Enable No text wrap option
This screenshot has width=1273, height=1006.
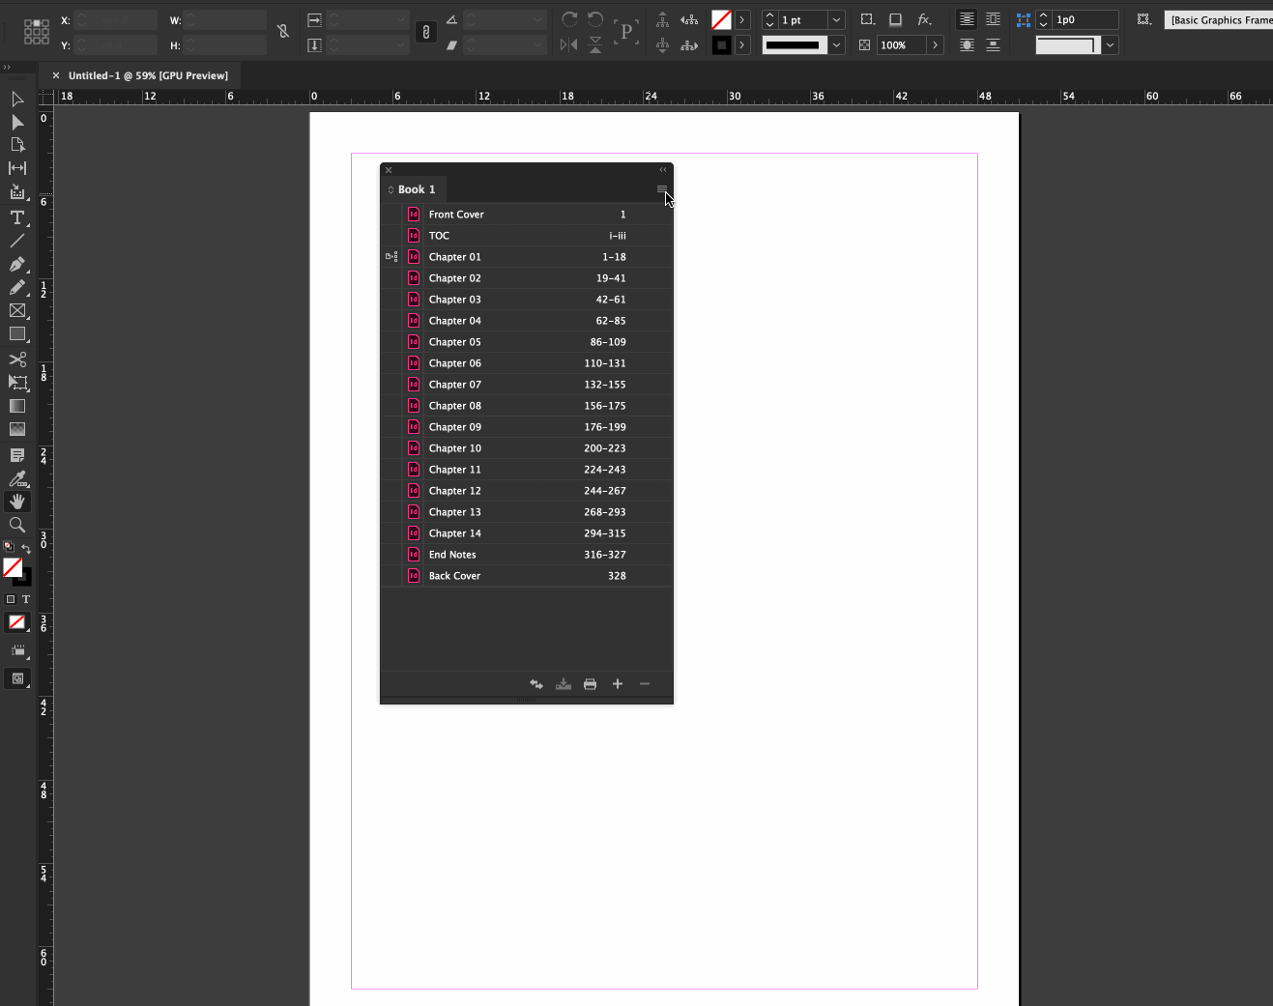[x=967, y=19]
